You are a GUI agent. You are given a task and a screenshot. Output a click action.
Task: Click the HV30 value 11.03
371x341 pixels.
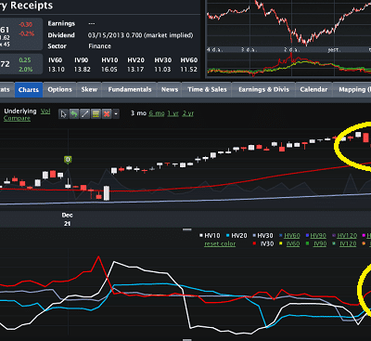(x=162, y=70)
